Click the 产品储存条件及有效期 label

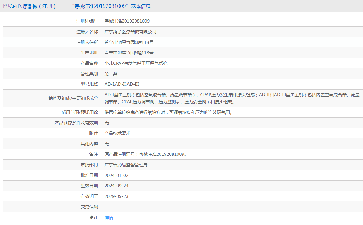pyautogui.click(x=76, y=123)
